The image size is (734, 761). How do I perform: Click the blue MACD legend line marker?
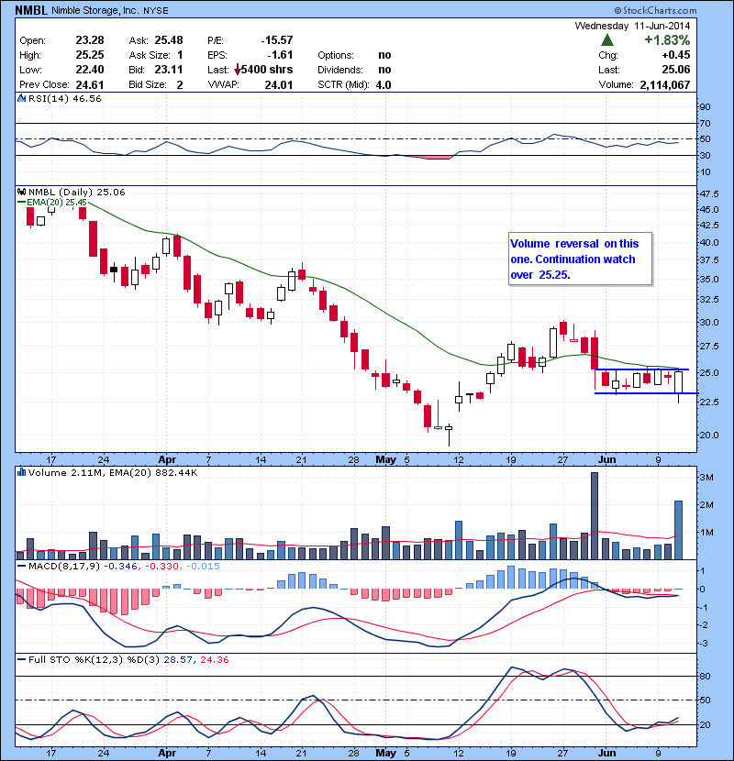click(21, 566)
